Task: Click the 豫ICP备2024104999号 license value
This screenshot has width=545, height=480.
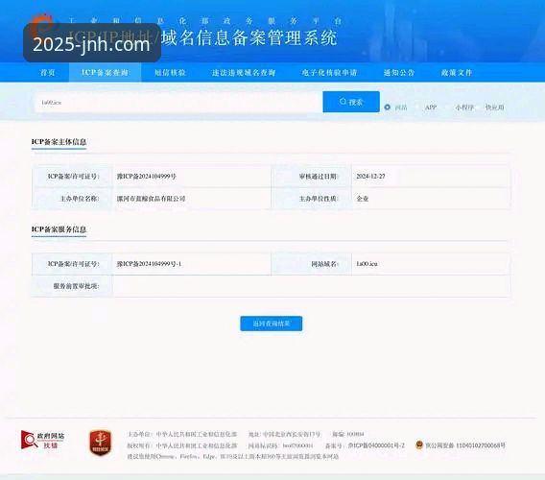Action: coord(147,177)
